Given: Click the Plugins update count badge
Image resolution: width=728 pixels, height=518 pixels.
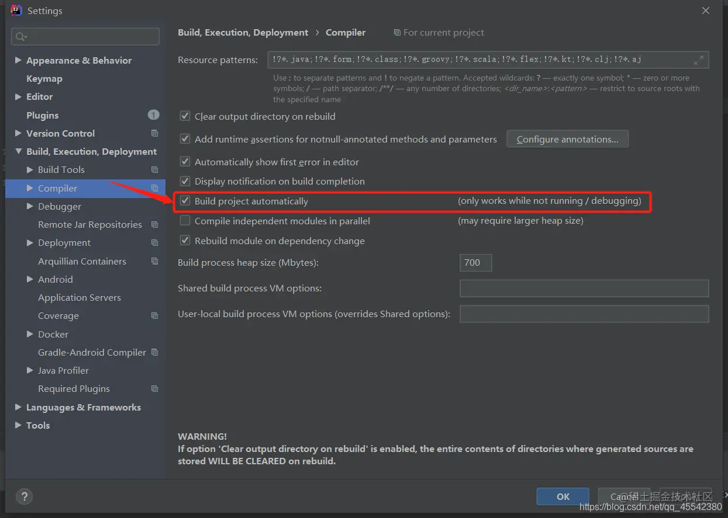Looking at the screenshot, I should [153, 115].
